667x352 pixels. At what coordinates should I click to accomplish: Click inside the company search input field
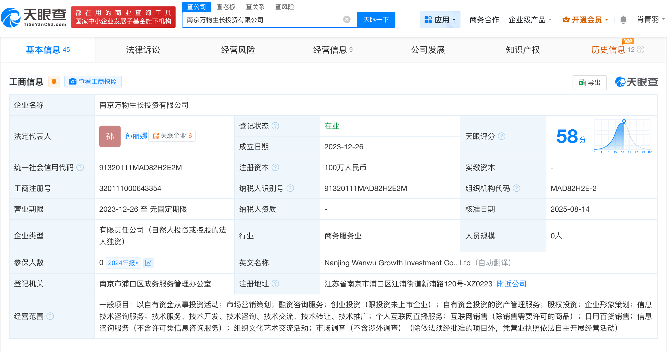(x=267, y=19)
